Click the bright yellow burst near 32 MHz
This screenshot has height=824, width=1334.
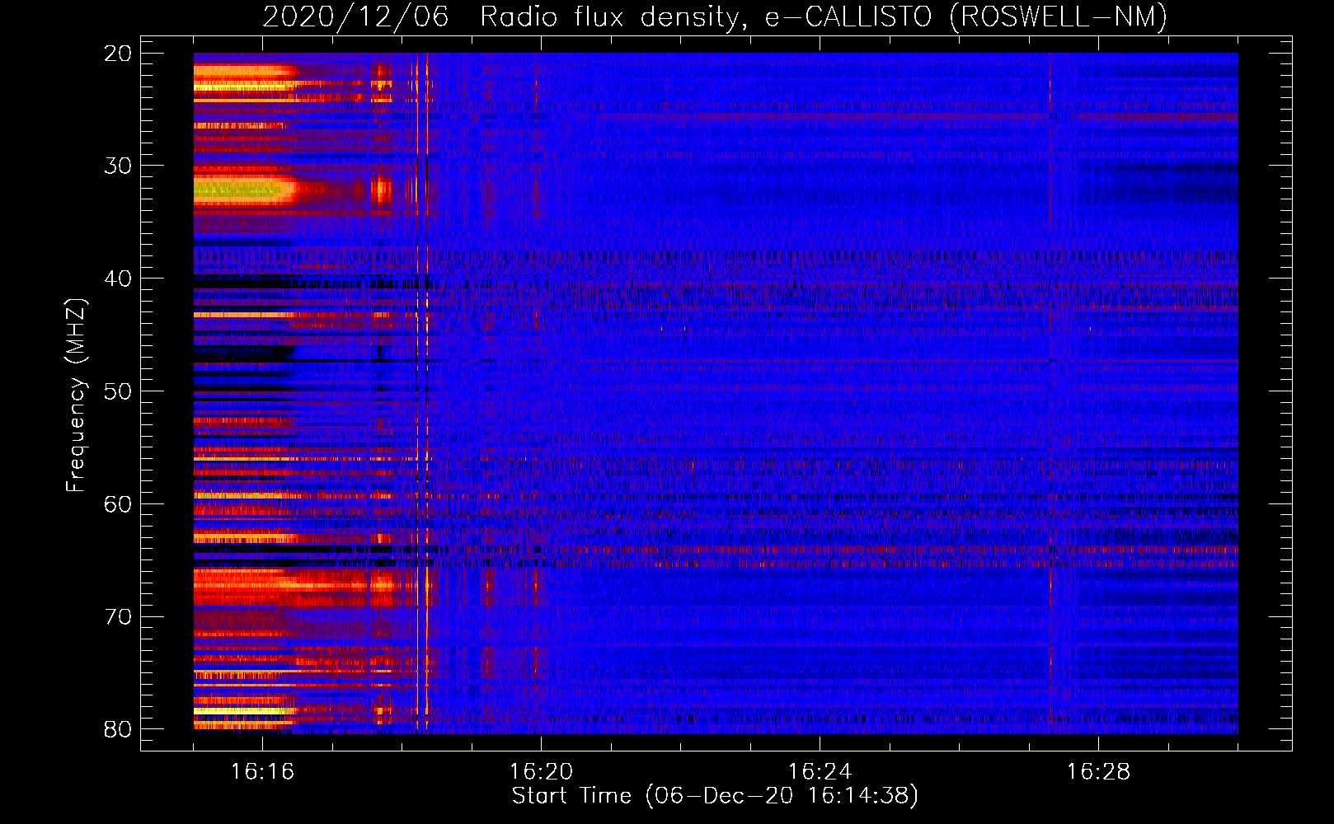click(244, 191)
